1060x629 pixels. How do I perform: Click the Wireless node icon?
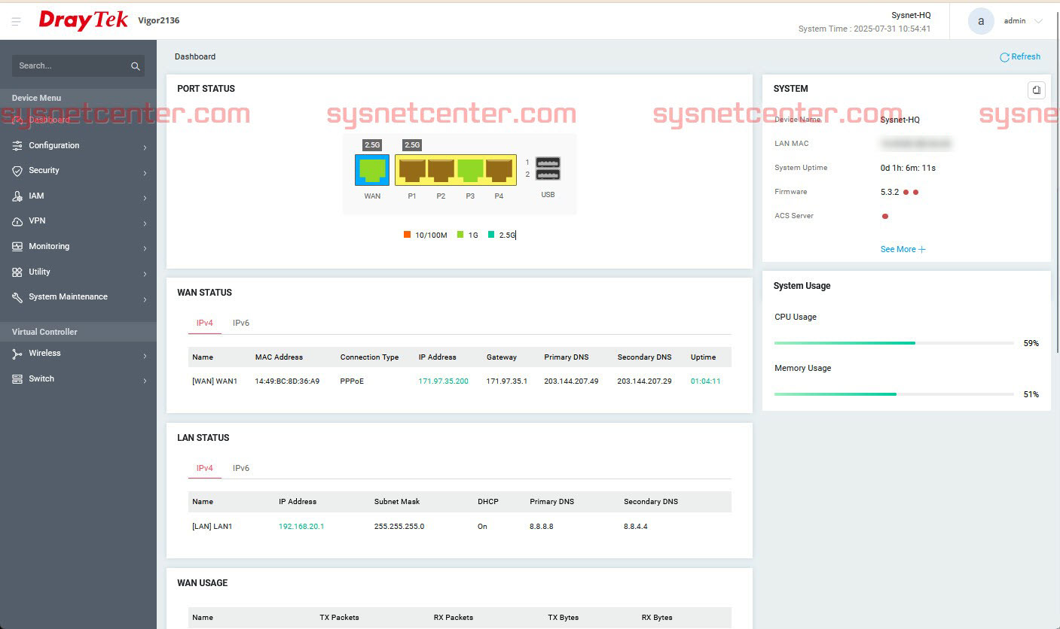[x=17, y=354]
